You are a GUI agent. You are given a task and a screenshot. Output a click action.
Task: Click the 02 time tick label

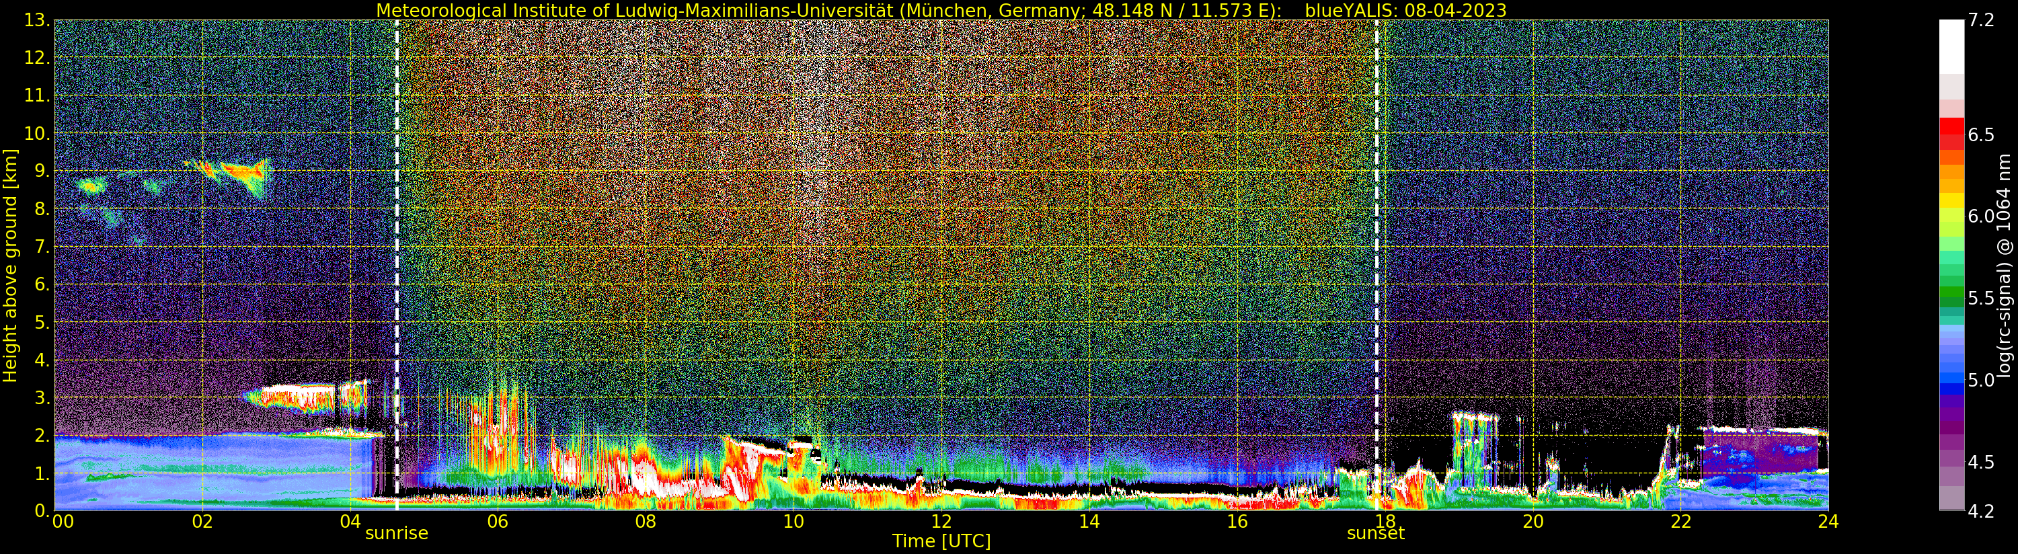point(202,522)
